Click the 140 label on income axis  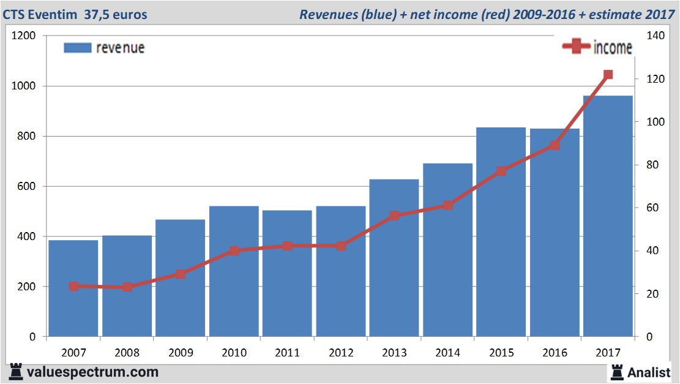click(x=656, y=36)
